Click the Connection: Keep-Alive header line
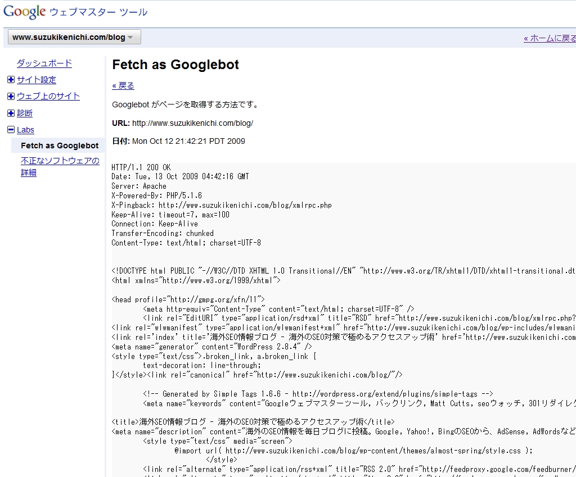The height and width of the screenshot is (477, 576). pyautogui.click(x=155, y=224)
